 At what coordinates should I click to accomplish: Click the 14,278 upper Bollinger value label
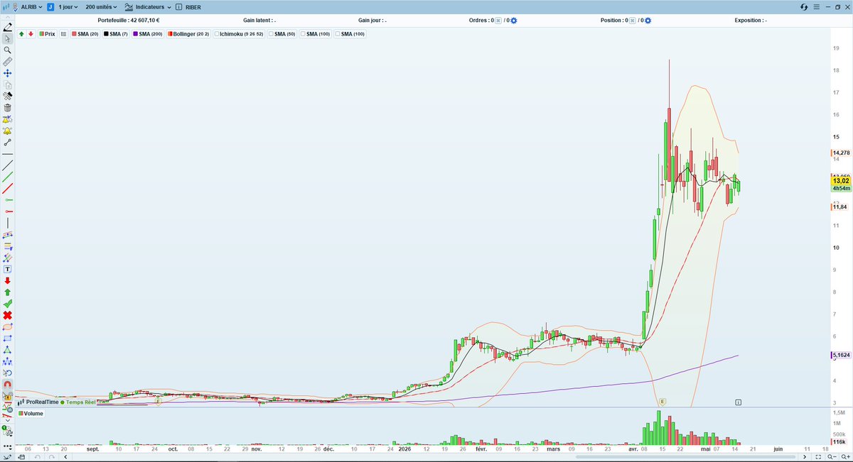tap(841, 153)
